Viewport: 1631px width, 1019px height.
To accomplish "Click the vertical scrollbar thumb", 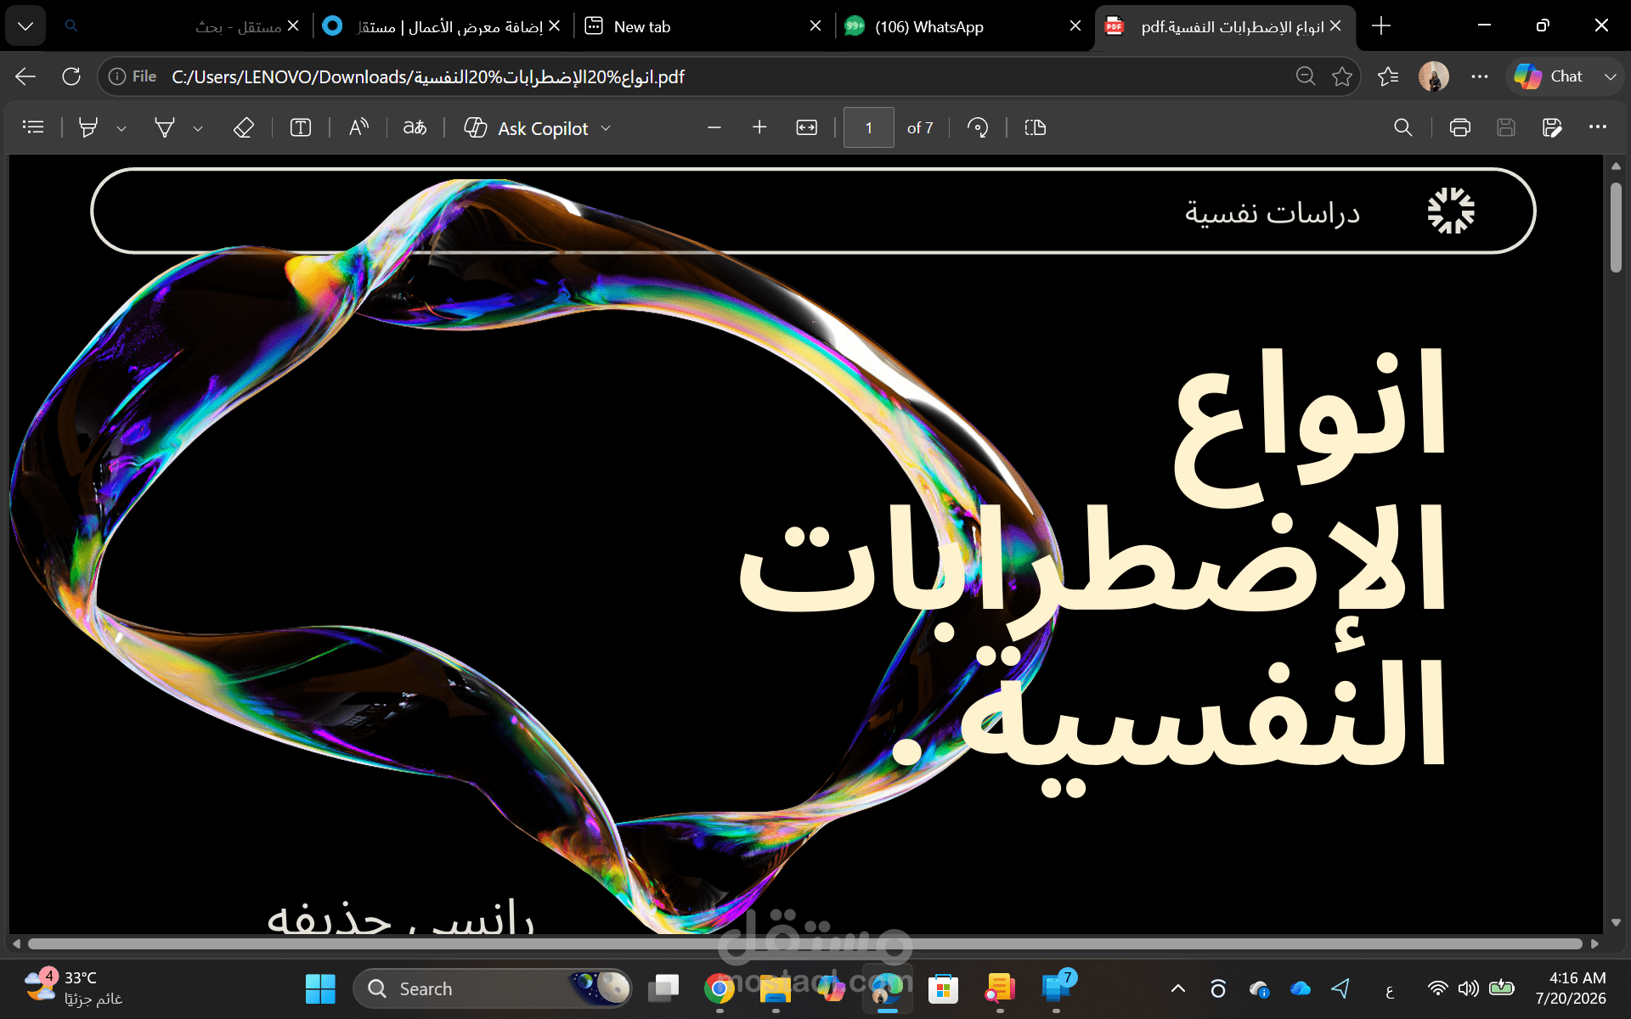I will tap(1616, 228).
